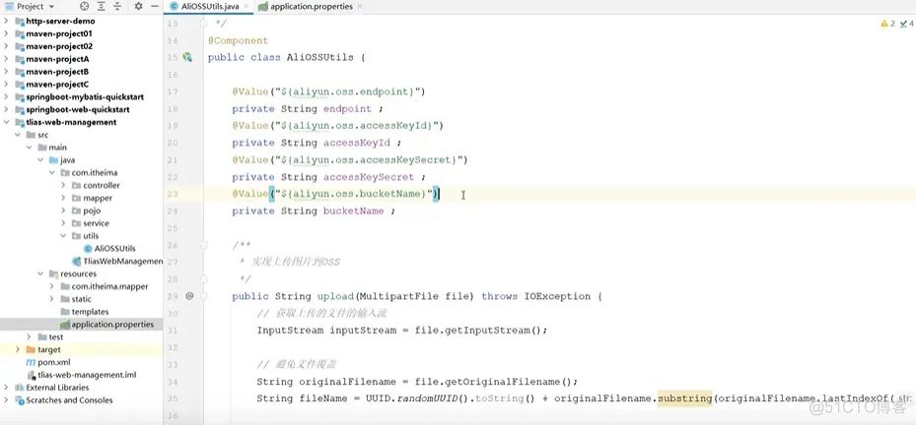This screenshot has width=916, height=425.
Task: Collapse the tlias-web-management module
Action: tap(6, 122)
